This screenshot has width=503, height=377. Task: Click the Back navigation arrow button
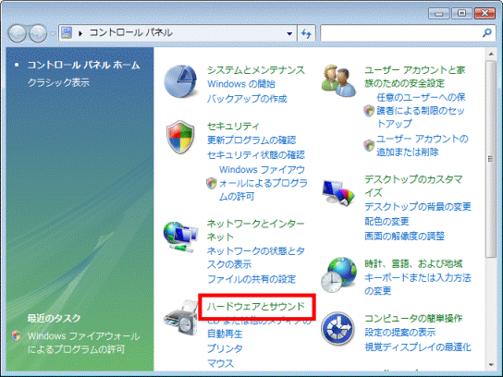pyautogui.click(x=17, y=33)
